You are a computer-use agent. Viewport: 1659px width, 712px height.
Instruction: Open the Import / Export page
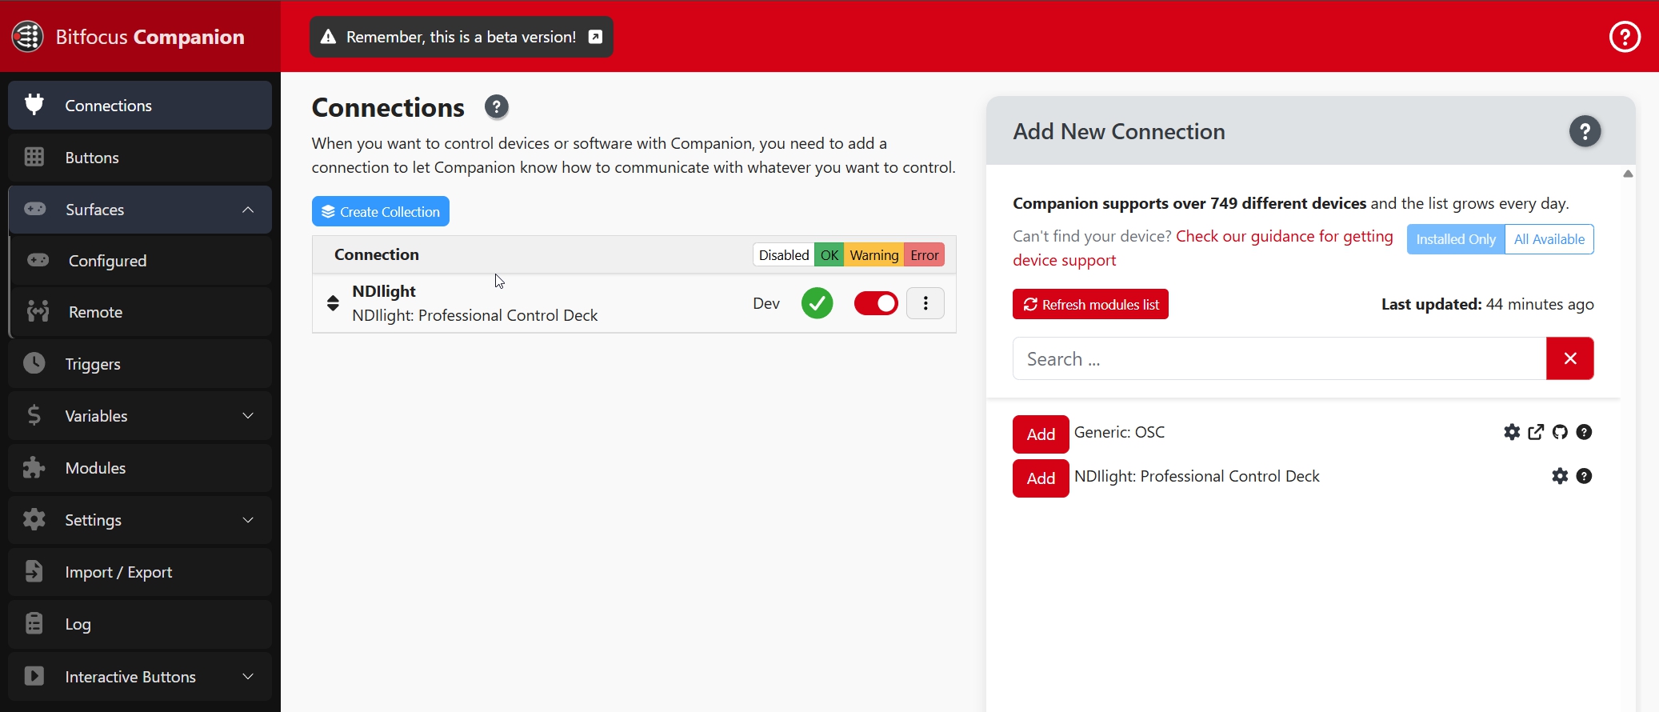[x=140, y=572]
